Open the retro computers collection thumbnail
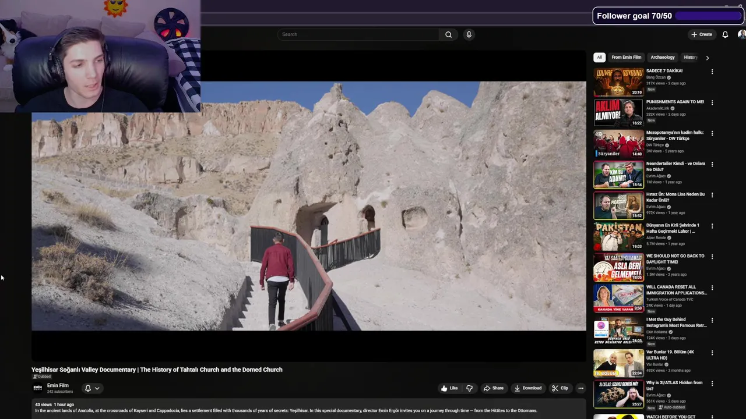The image size is (746, 419). coord(618,330)
